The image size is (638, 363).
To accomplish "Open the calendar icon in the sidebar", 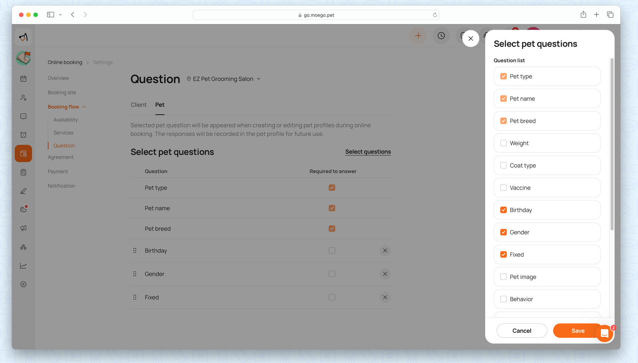I will (x=23, y=79).
